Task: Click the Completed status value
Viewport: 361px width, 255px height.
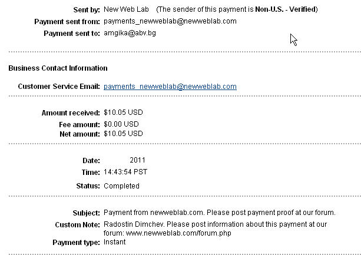Action: [x=121, y=186]
